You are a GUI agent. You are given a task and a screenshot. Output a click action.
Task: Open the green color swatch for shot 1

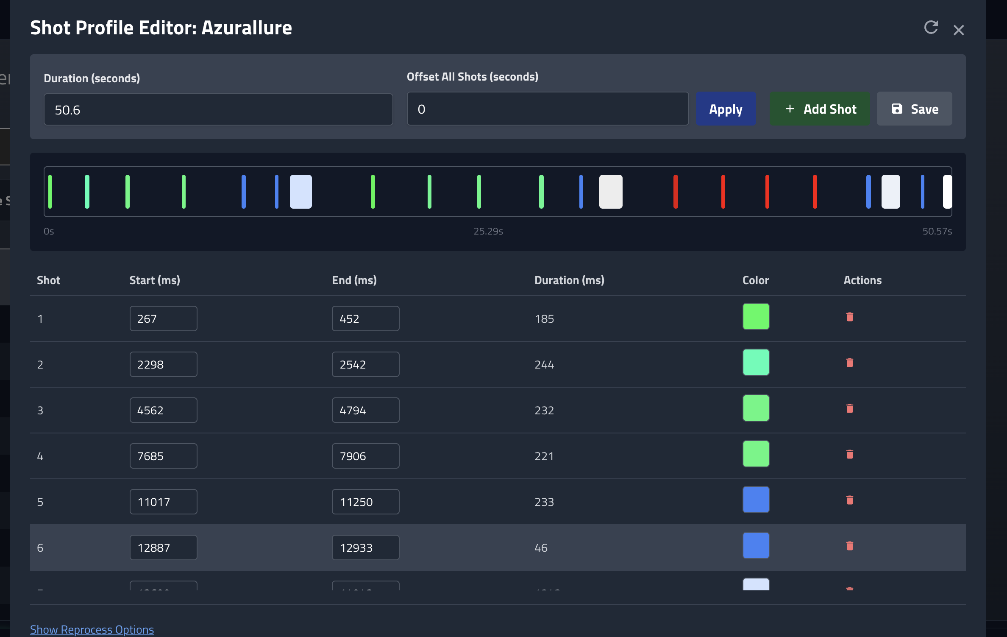coord(756,316)
